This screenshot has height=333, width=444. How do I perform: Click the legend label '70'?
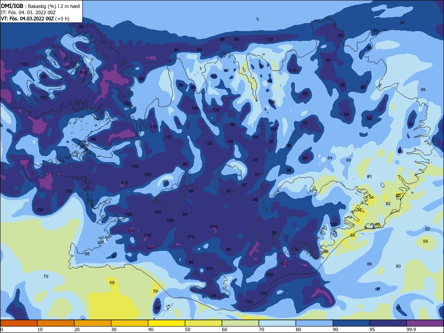(x=262, y=329)
